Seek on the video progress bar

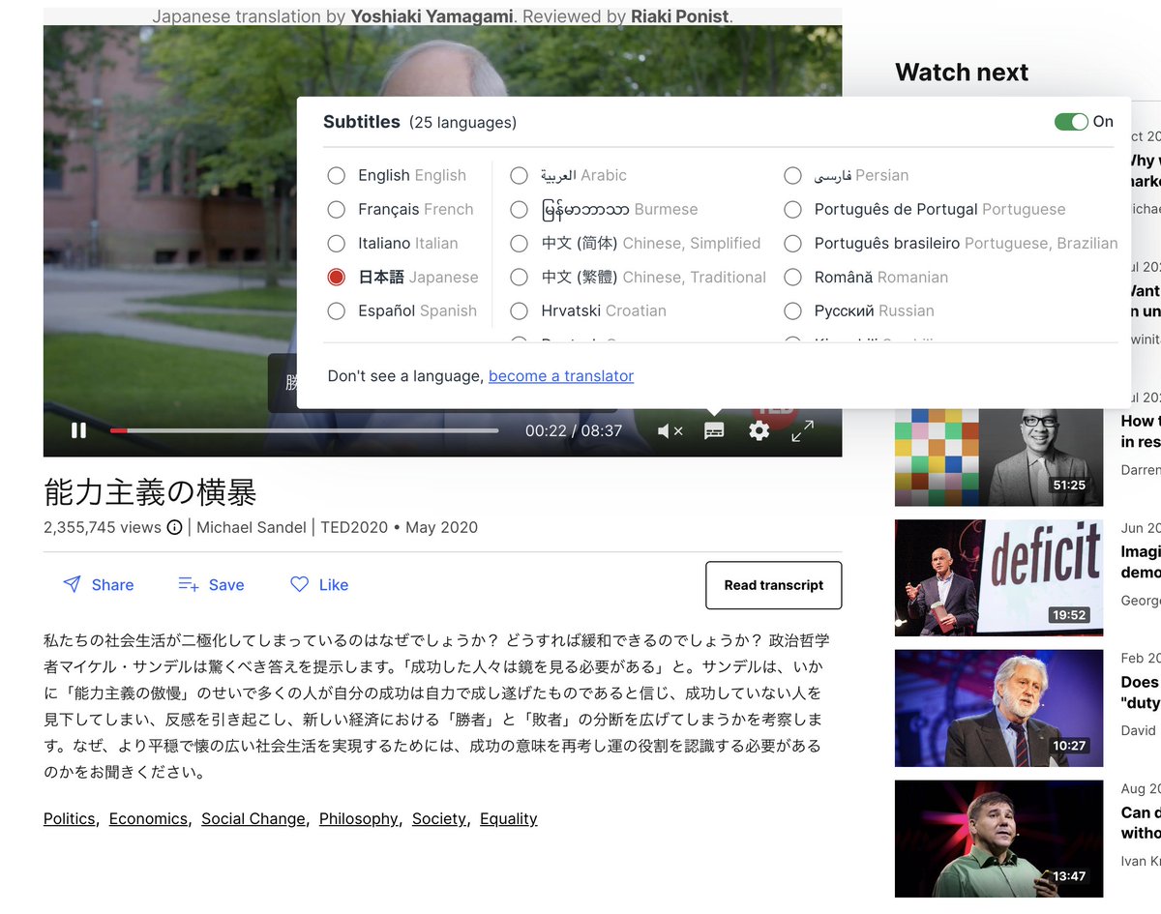coord(305,430)
